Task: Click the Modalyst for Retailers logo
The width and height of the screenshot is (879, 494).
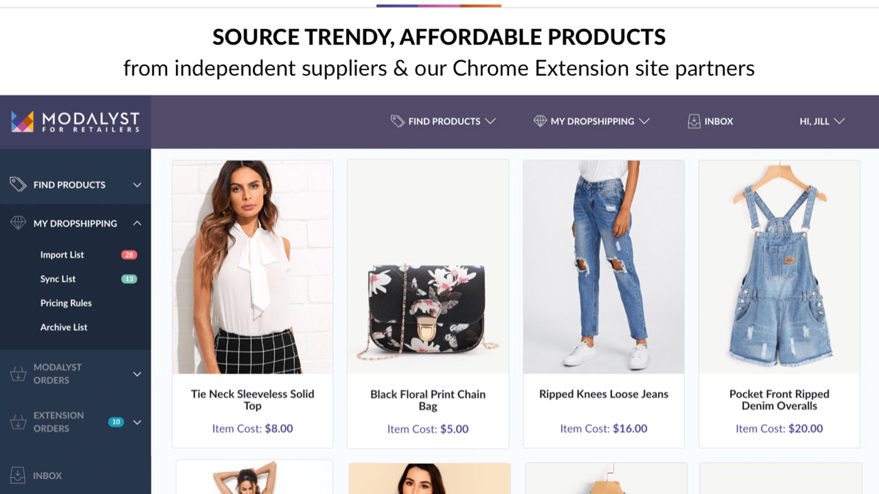Action: pyautogui.click(x=74, y=121)
